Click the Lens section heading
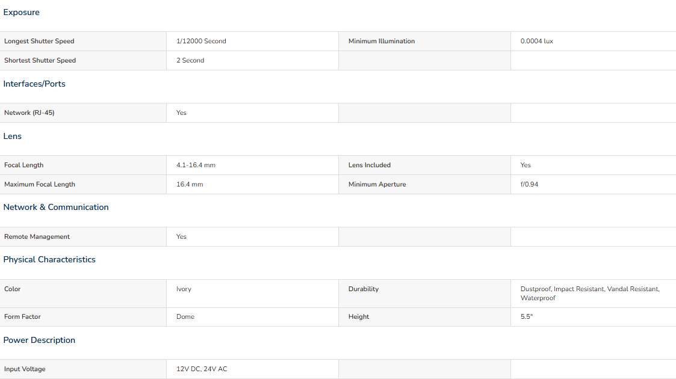Viewport: 676px width, 379px height. [x=13, y=137]
